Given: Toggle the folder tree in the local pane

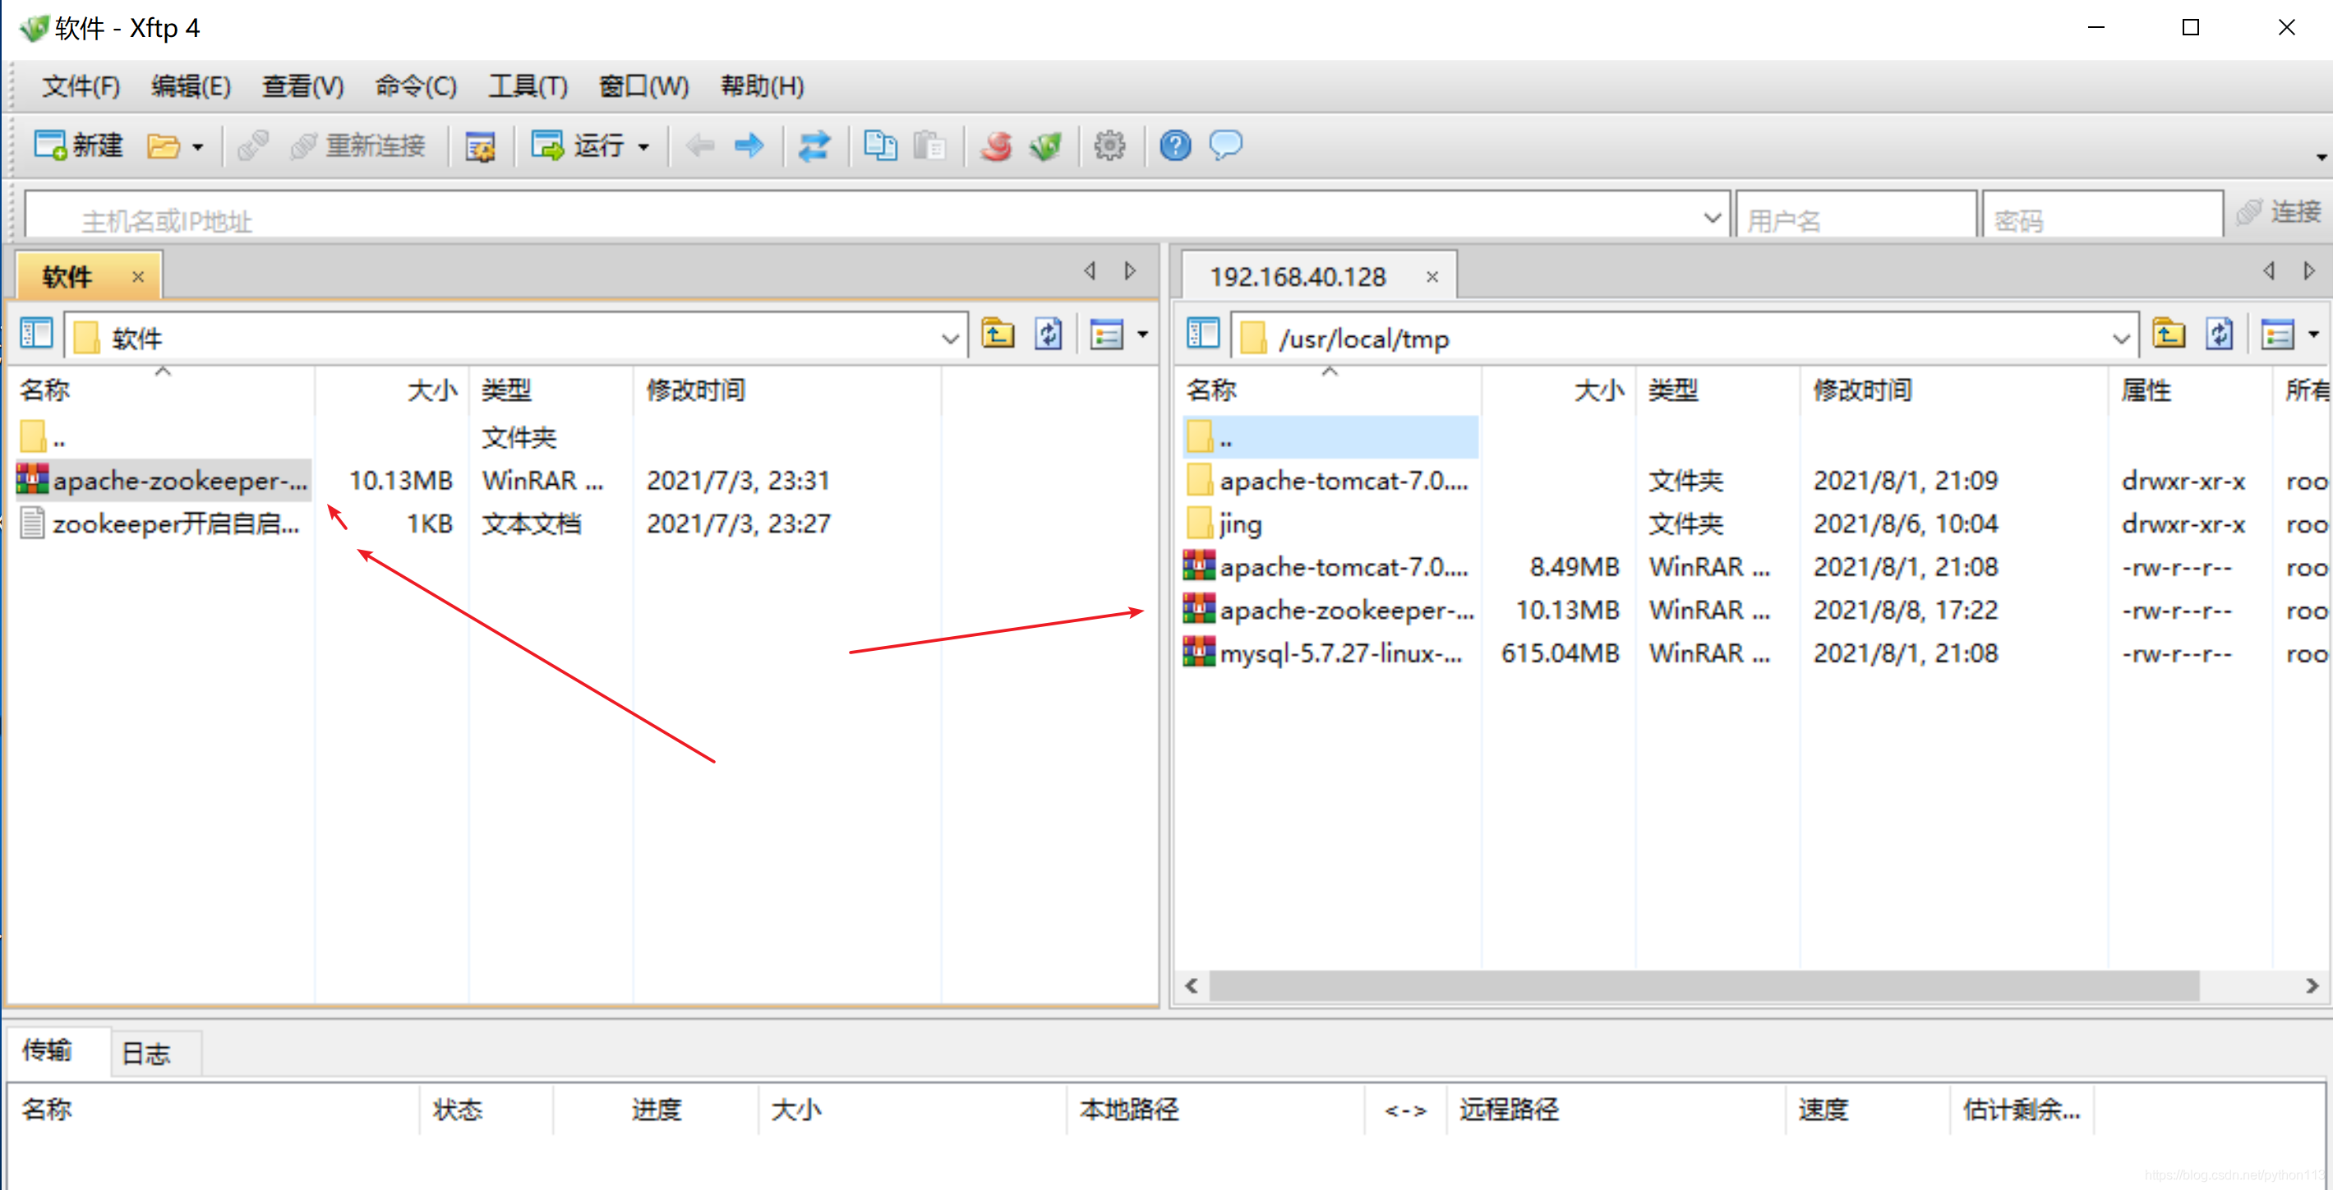Looking at the screenshot, I should click(36, 335).
